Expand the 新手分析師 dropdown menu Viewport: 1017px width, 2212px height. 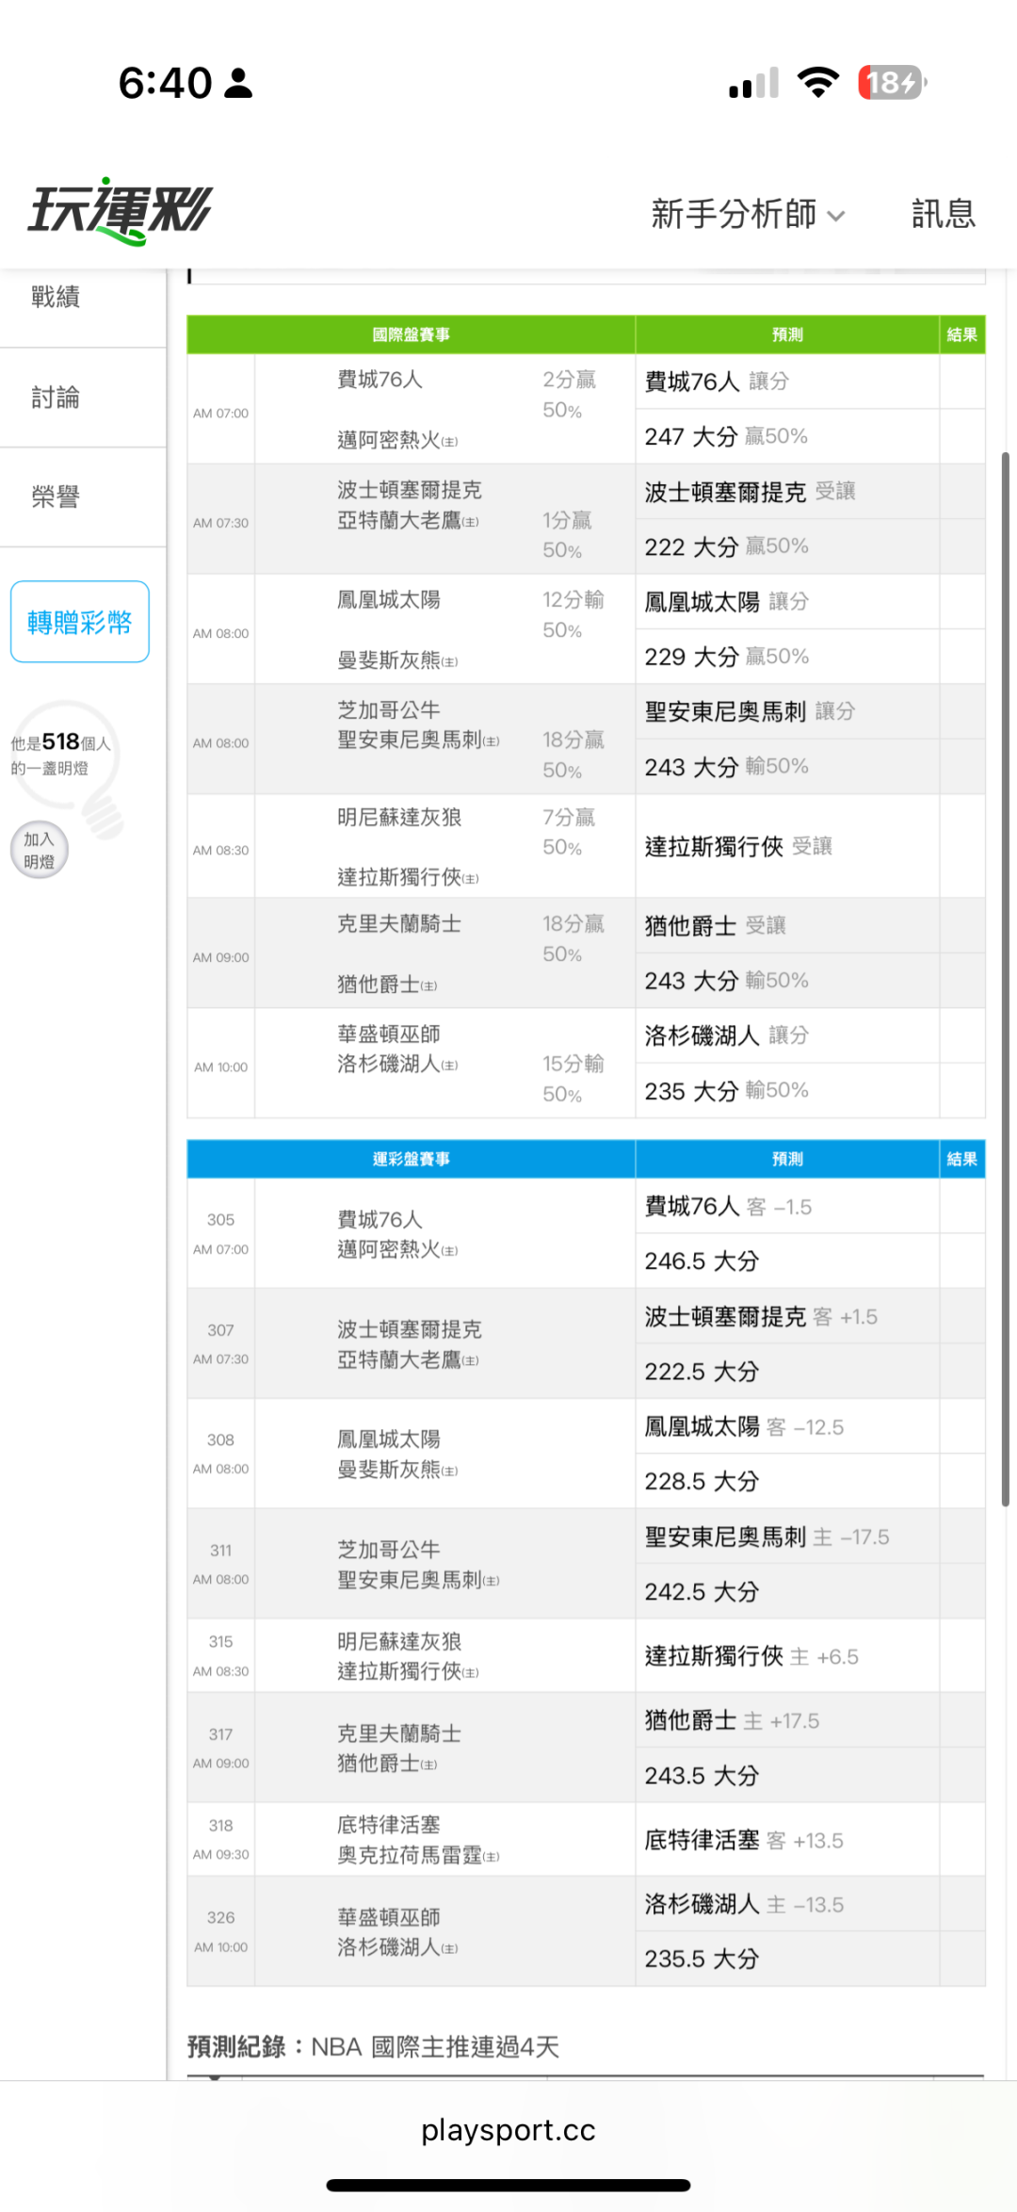tap(748, 215)
